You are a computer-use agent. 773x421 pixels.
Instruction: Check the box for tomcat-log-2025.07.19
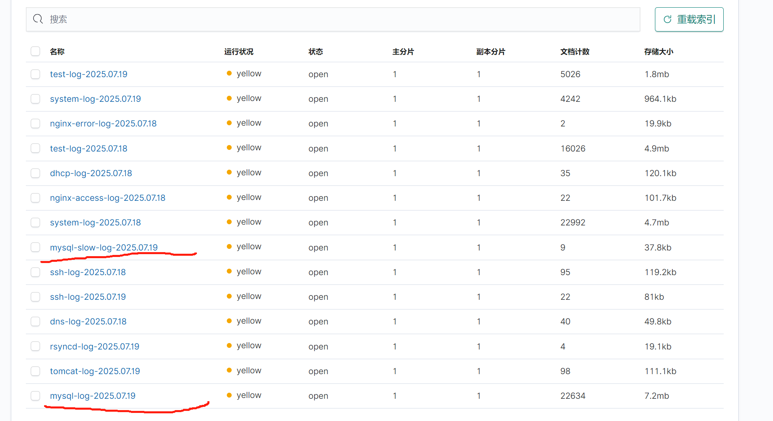pyautogui.click(x=36, y=371)
